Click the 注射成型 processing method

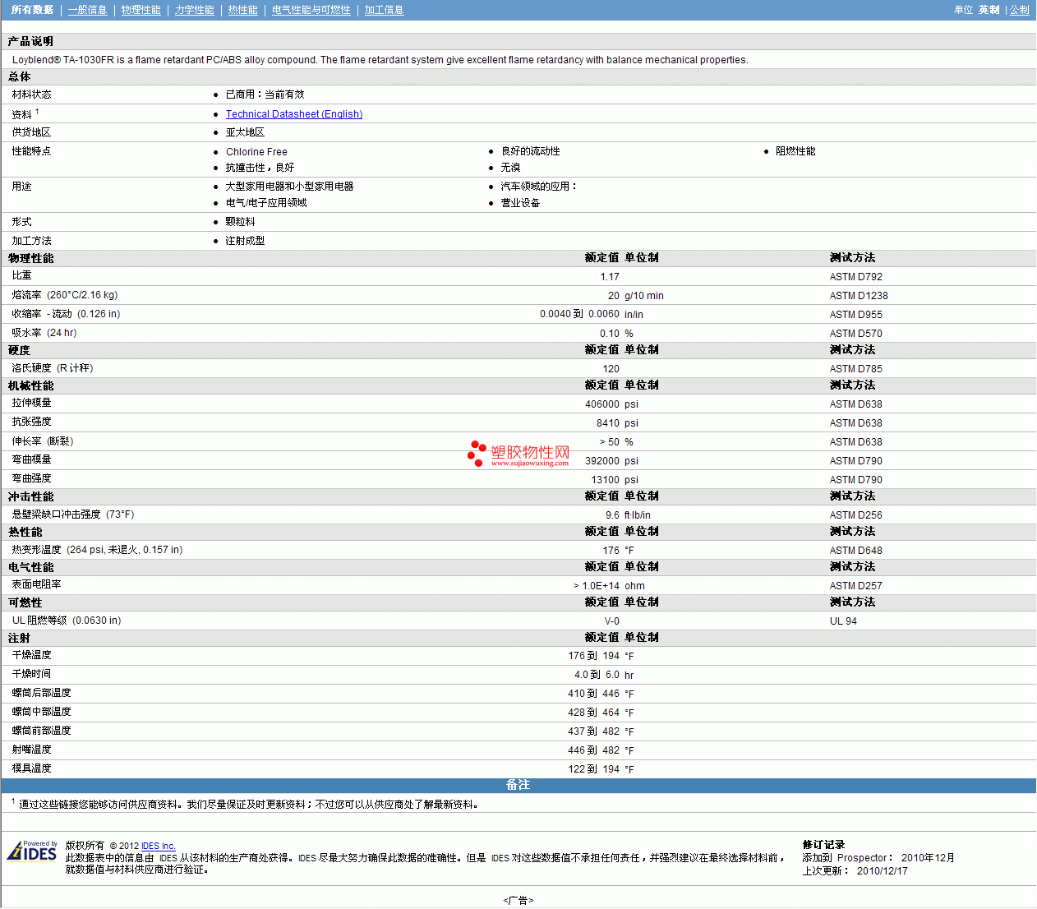tap(245, 241)
